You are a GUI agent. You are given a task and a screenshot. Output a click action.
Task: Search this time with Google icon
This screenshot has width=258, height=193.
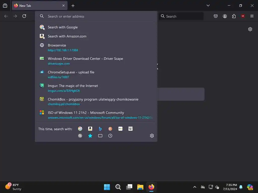(80, 129)
